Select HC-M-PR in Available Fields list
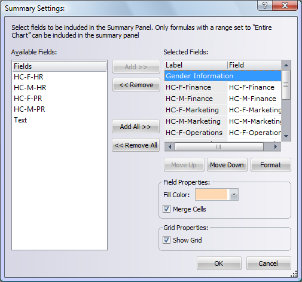This screenshot has width=302, height=282. pyautogui.click(x=59, y=109)
